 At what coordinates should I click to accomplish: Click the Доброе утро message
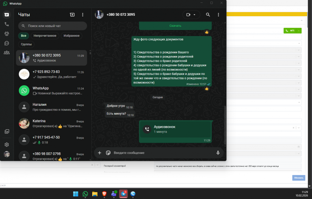click(x=119, y=106)
